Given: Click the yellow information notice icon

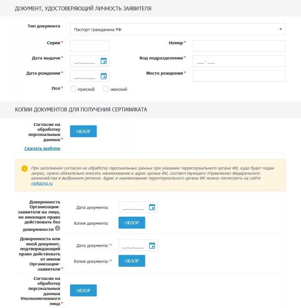Looking at the screenshot, I should pos(24,168).
